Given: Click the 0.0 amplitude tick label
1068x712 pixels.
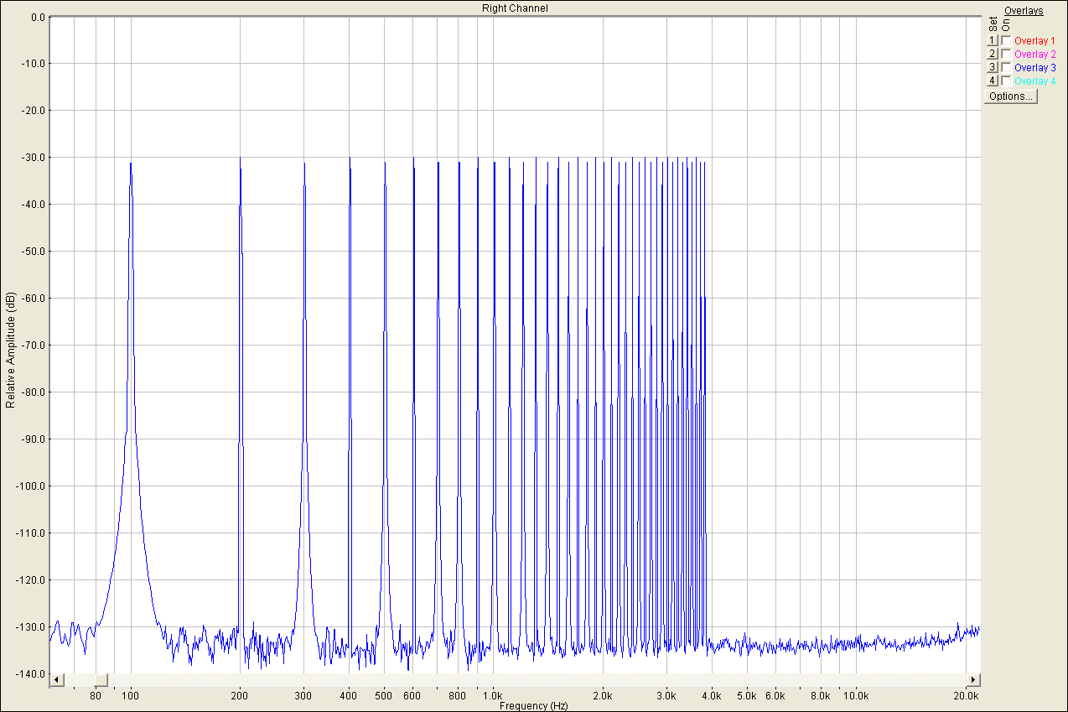Looking at the screenshot, I should [37, 17].
